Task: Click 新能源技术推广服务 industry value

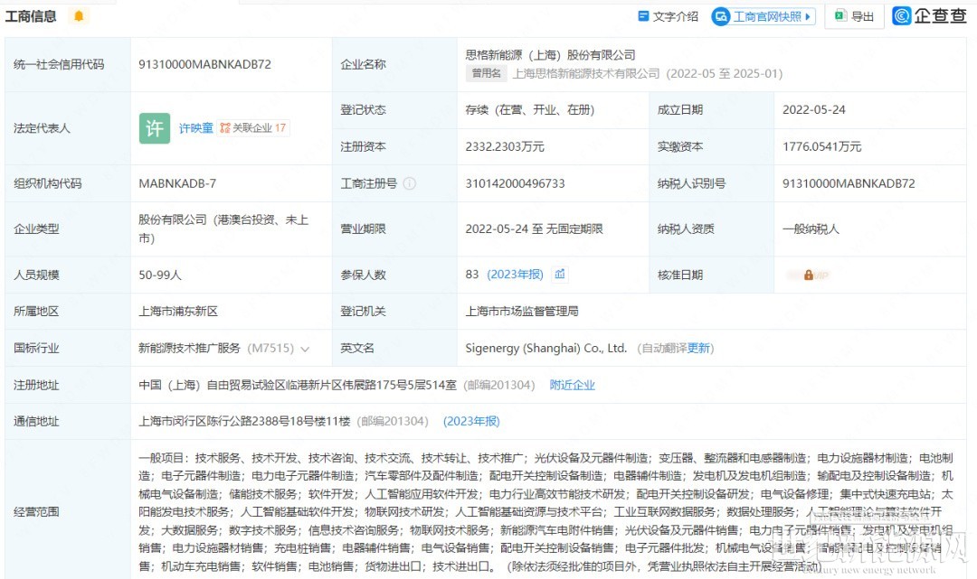Action: [x=189, y=349]
